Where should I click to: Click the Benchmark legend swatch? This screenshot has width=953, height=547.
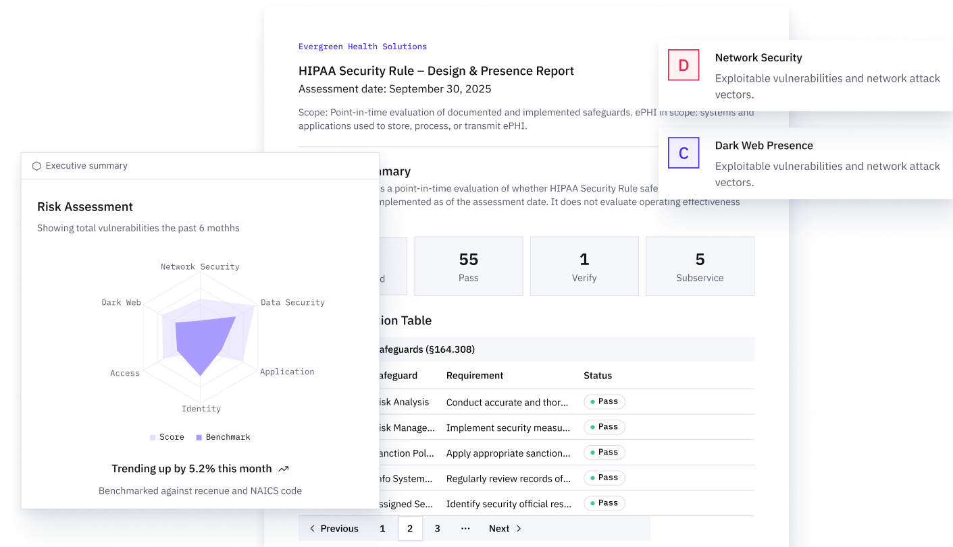coord(199,438)
